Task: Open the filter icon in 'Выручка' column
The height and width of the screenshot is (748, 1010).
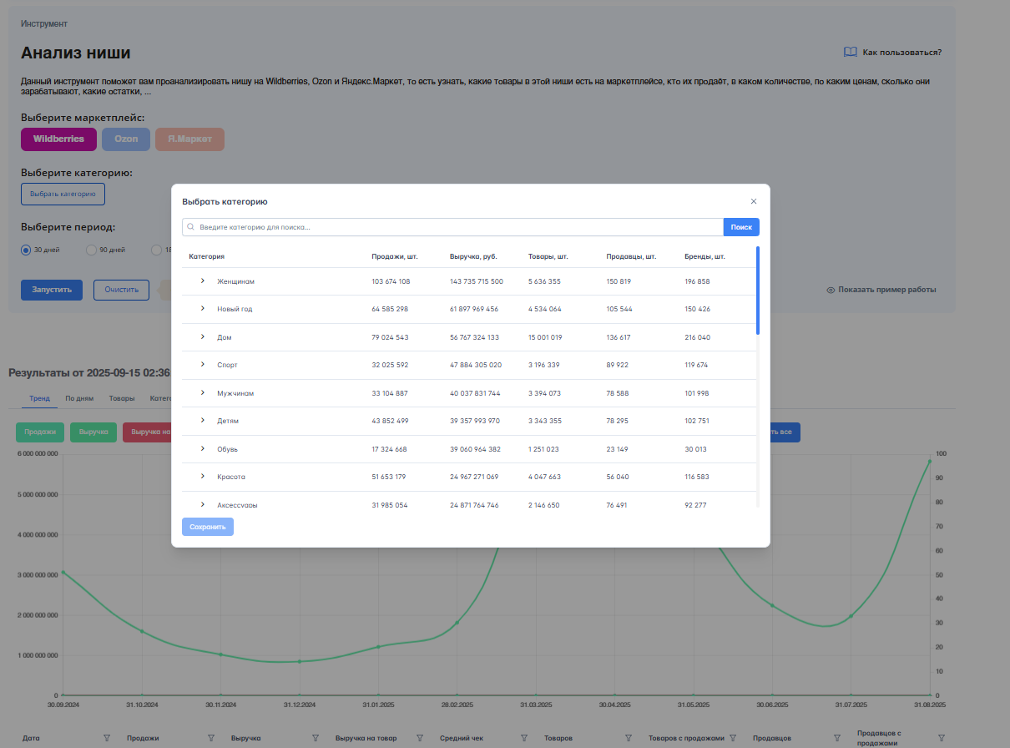Action: point(316,738)
